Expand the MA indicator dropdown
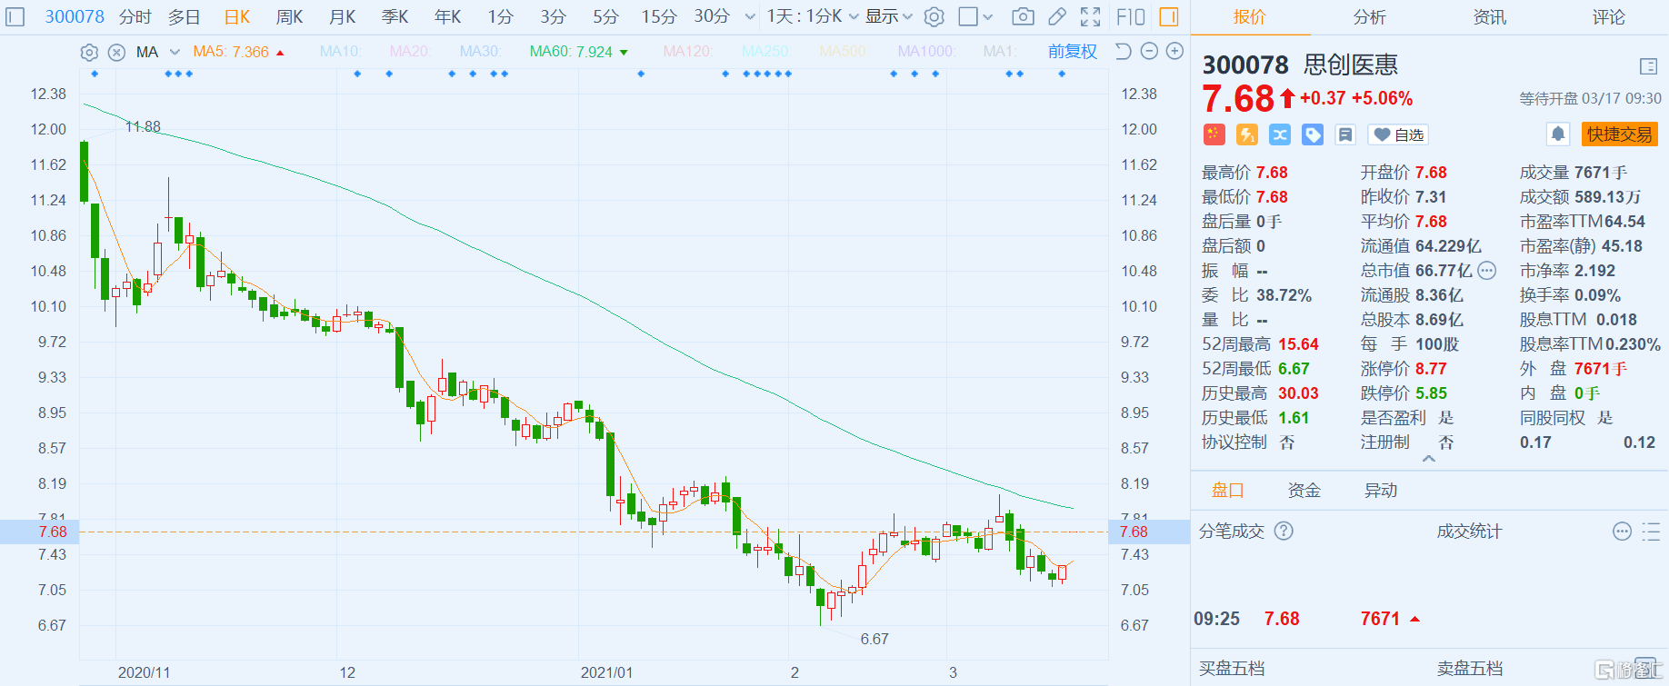 (175, 53)
